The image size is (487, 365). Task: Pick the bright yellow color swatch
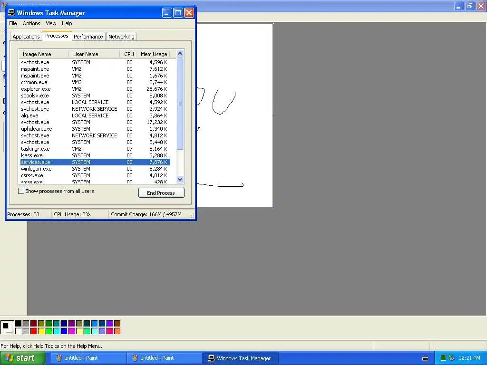pos(41,331)
